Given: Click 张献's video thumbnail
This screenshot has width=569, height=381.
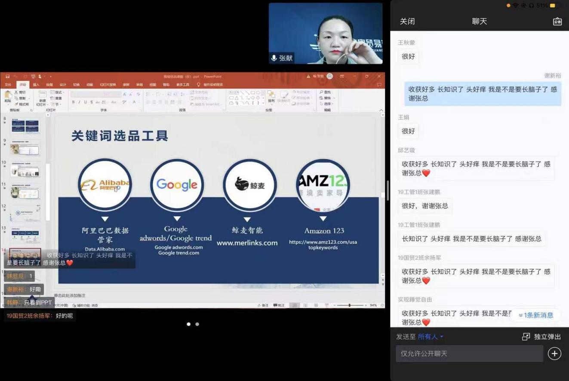Looking at the screenshot, I should [326, 34].
